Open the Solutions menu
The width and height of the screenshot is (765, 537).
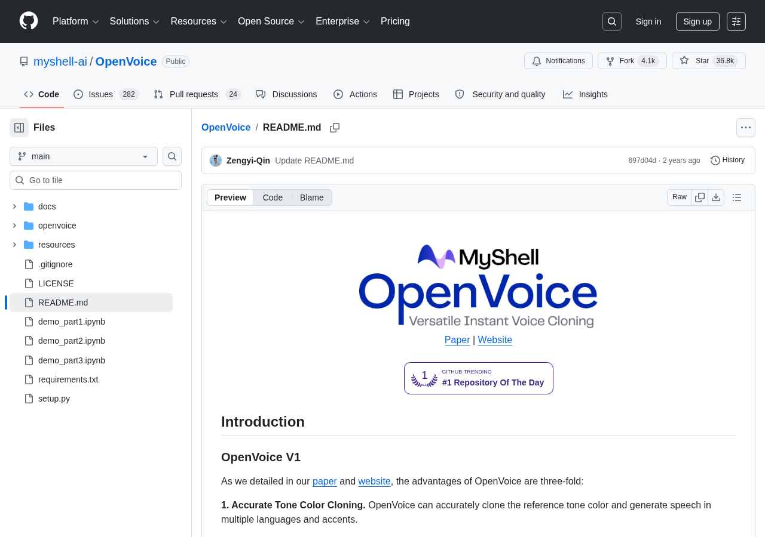134,21
